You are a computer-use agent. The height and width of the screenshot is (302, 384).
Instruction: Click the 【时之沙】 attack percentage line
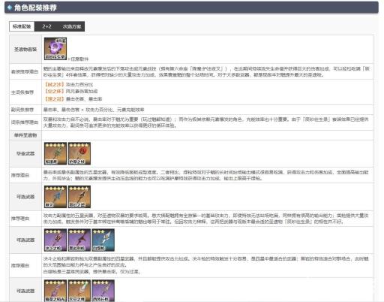(x=69, y=84)
